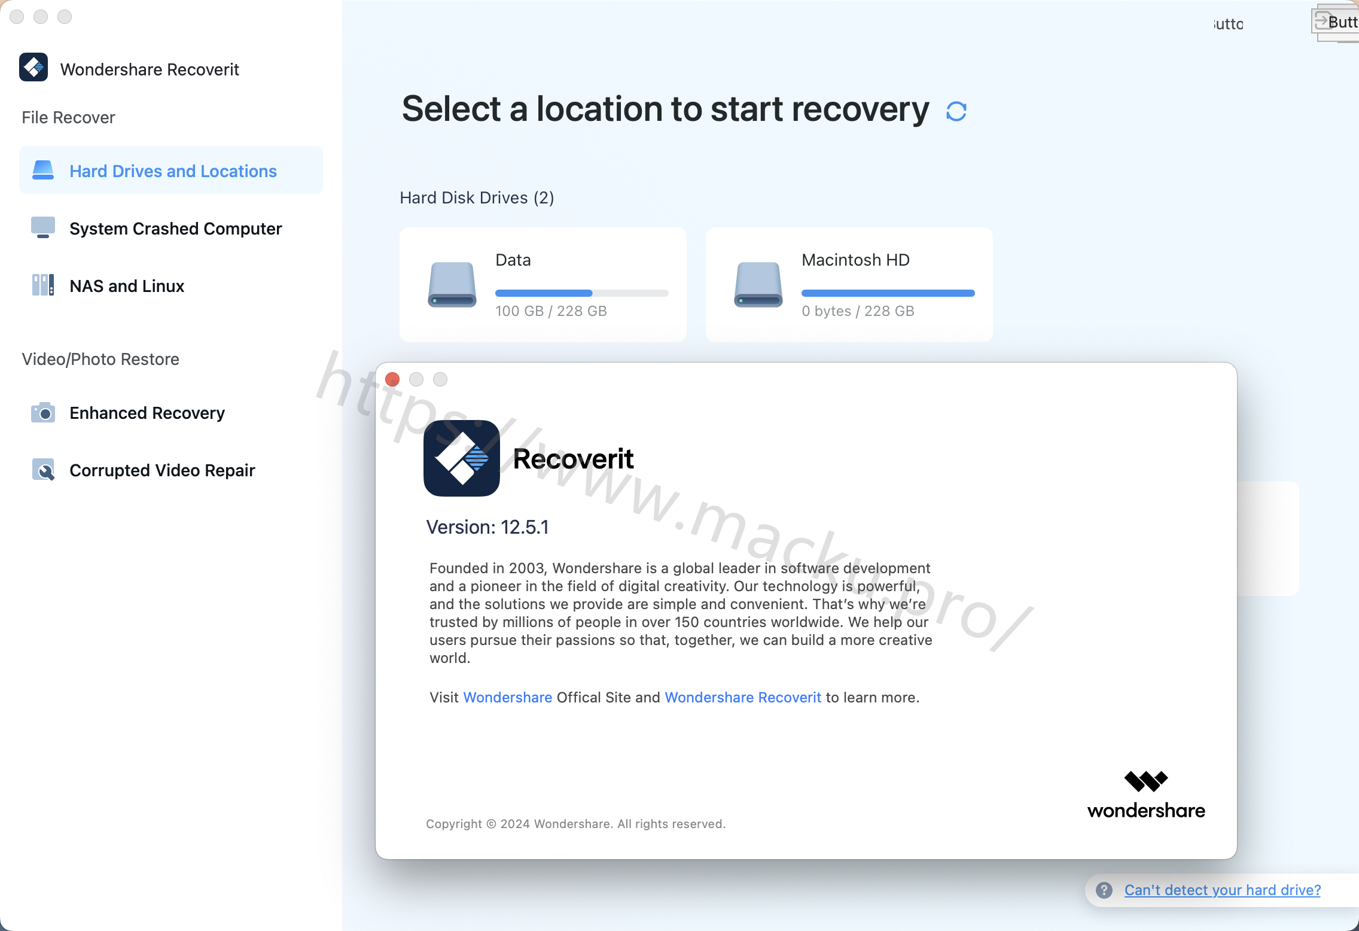The height and width of the screenshot is (931, 1359).
Task: Click the Data drive usage bar
Action: pos(582,293)
